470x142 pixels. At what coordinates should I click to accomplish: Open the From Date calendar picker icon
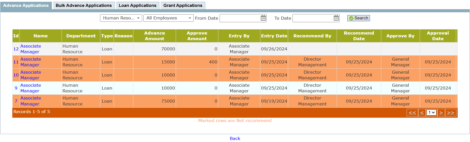(263, 18)
